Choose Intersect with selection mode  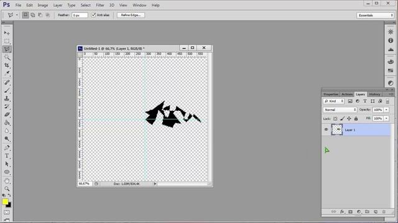(47, 15)
